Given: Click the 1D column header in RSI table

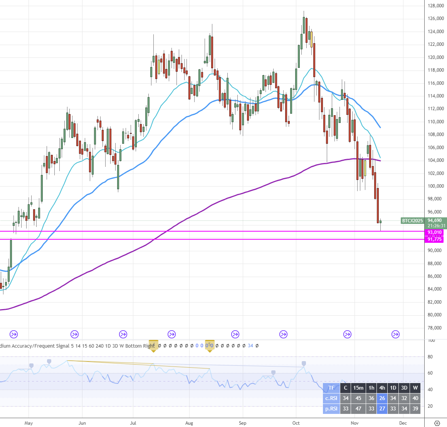Looking at the screenshot, I should (x=393, y=388).
